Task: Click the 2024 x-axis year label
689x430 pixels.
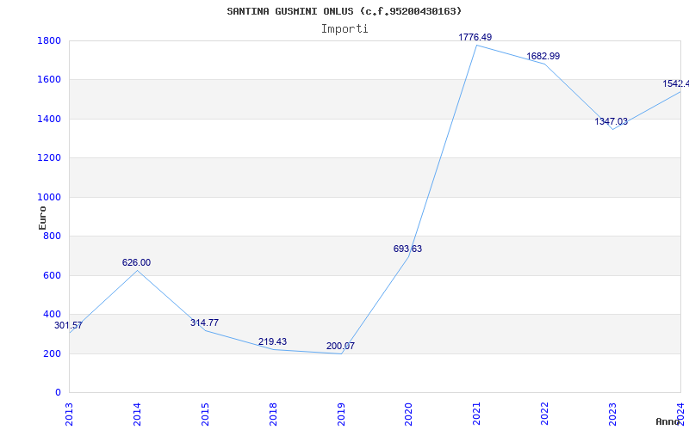Action: tap(680, 414)
